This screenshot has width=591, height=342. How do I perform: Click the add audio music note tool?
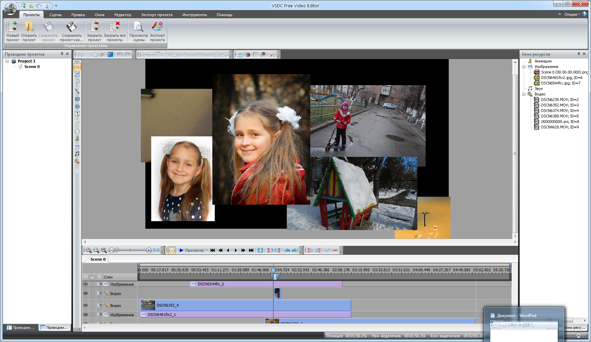pos(77,154)
